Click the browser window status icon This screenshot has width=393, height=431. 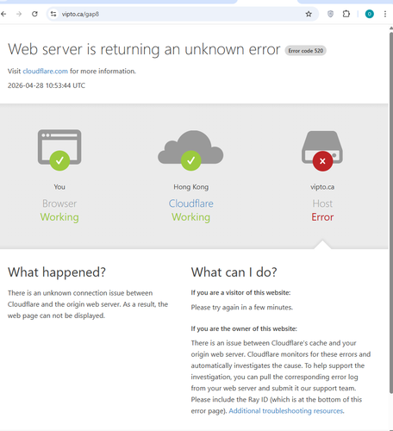(x=59, y=150)
